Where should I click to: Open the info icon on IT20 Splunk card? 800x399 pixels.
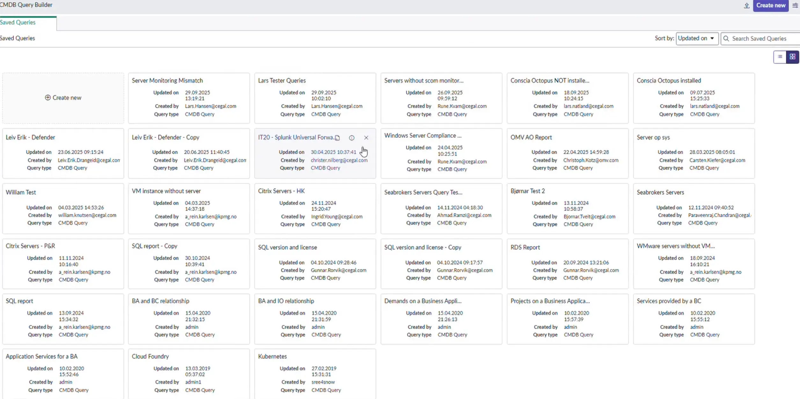coord(351,138)
